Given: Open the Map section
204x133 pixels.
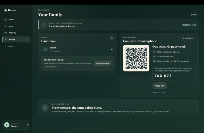Looking at the screenshot, I should (16, 26).
